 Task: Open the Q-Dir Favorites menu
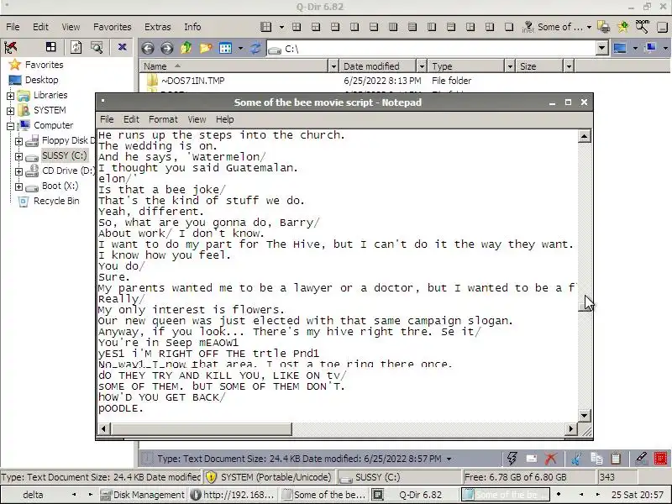pyautogui.click(x=113, y=27)
